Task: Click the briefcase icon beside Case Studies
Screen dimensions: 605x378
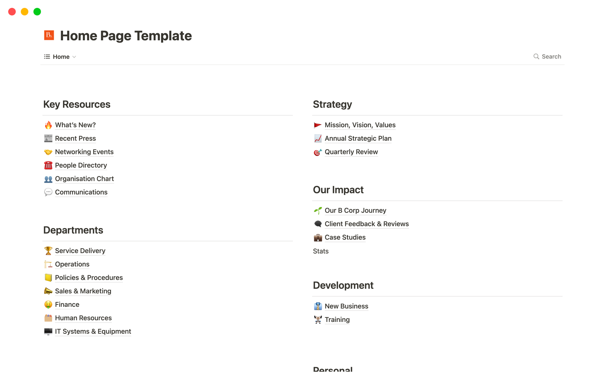Action: click(318, 238)
